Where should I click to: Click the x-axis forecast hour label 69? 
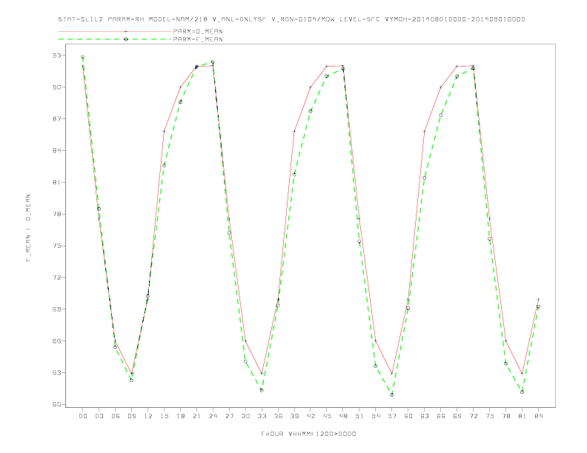pyautogui.click(x=457, y=416)
